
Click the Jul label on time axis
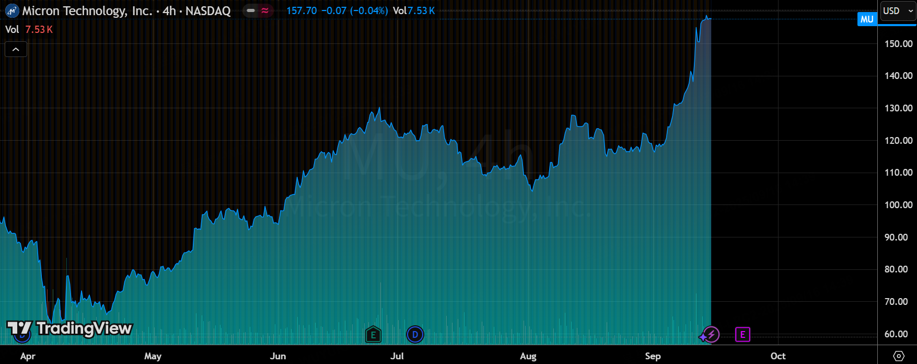coord(397,356)
